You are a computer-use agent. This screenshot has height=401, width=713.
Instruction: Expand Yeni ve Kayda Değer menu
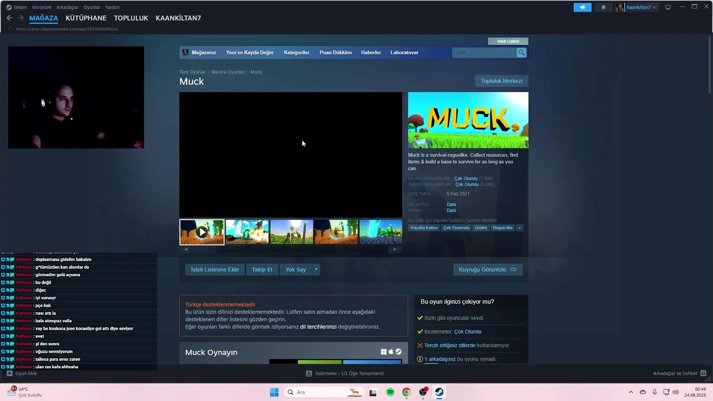pos(250,52)
